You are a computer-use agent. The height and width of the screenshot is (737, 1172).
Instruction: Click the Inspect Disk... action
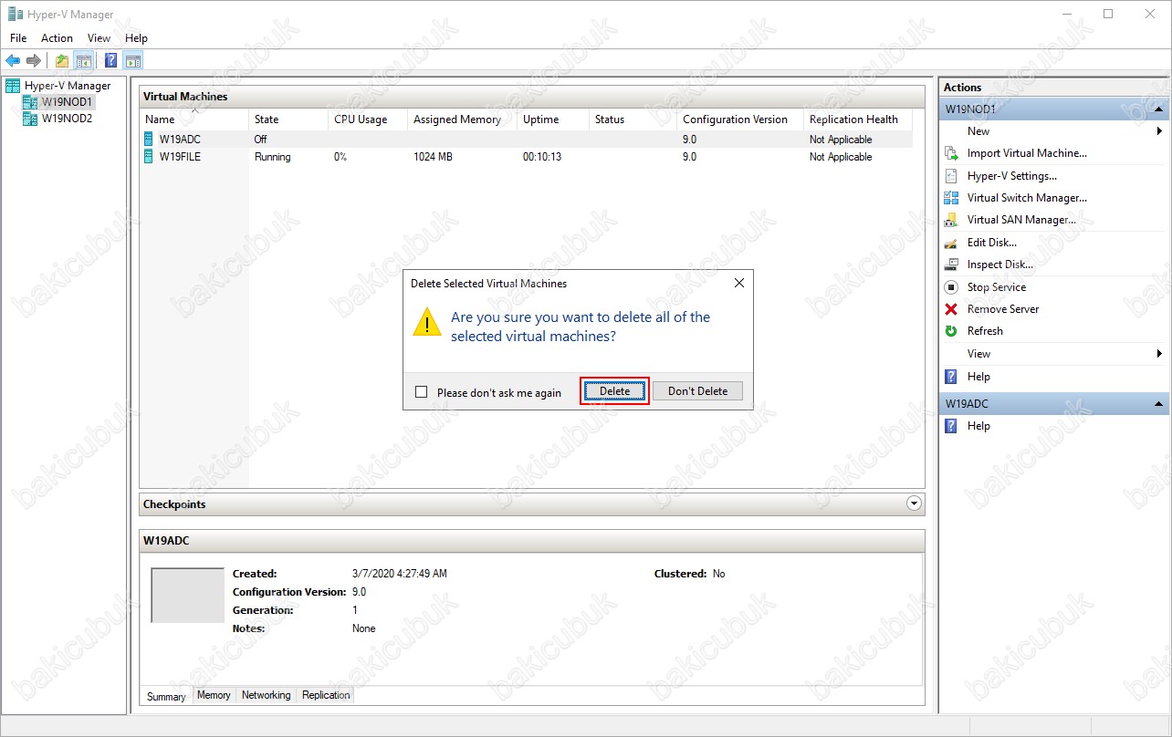point(1000,265)
